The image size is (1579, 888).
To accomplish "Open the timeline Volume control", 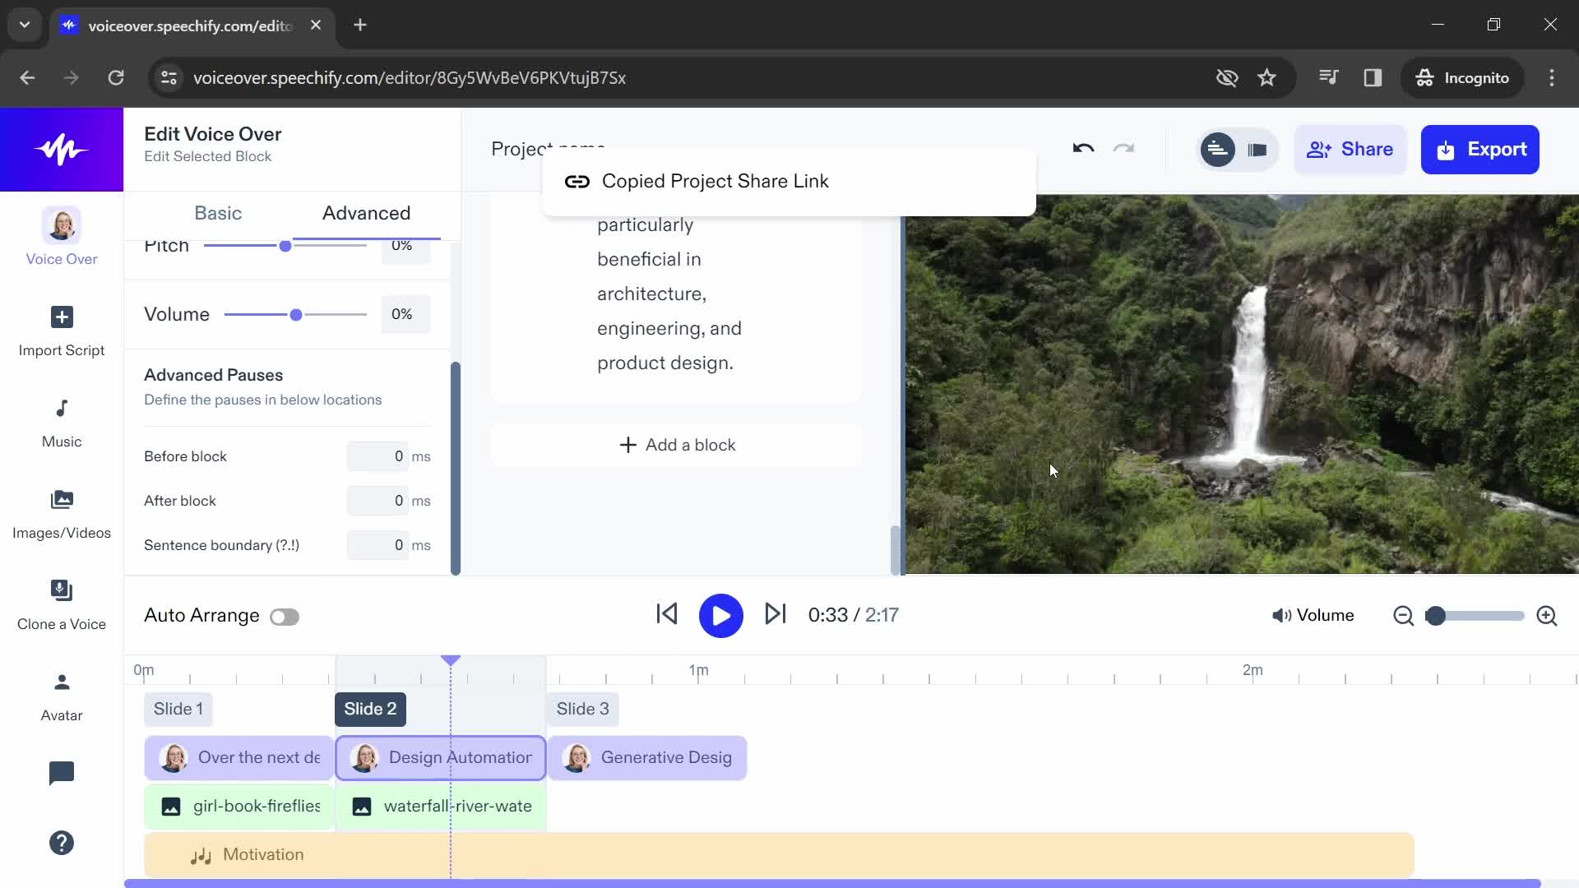I will pos(1313,615).
